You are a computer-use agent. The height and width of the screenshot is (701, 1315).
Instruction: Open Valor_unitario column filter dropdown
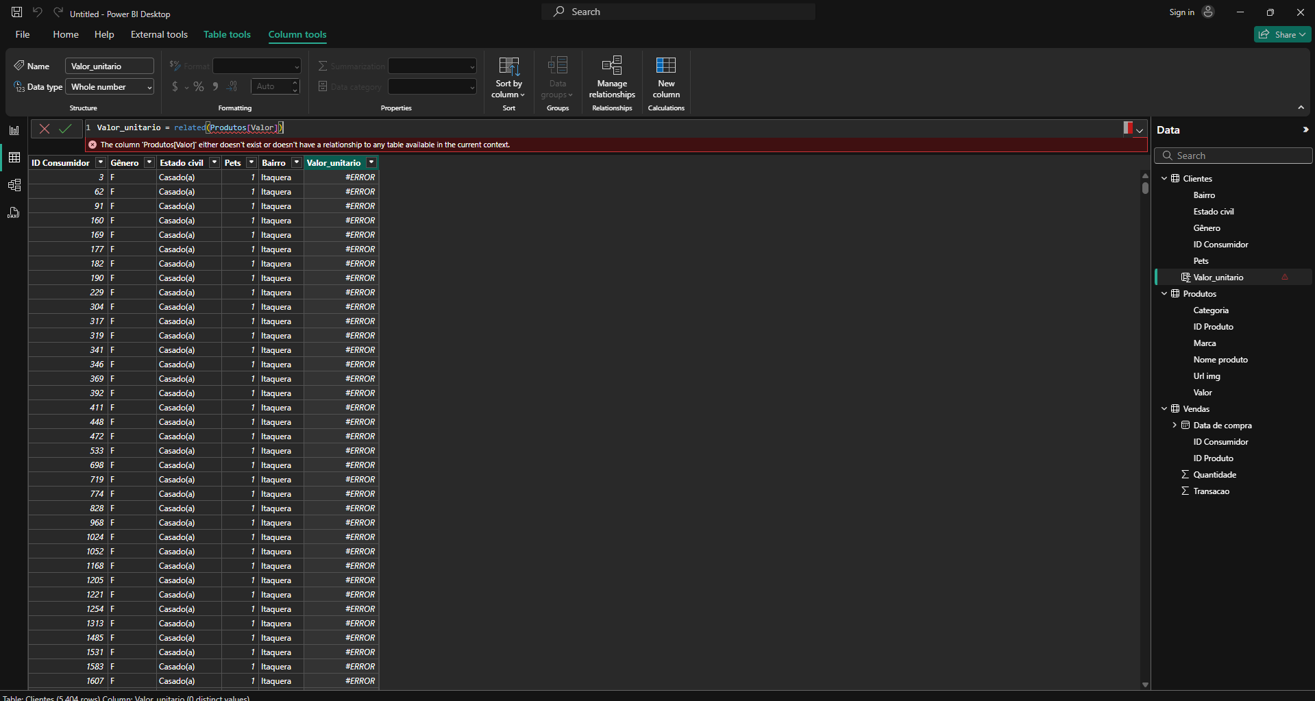coord(371,162)
